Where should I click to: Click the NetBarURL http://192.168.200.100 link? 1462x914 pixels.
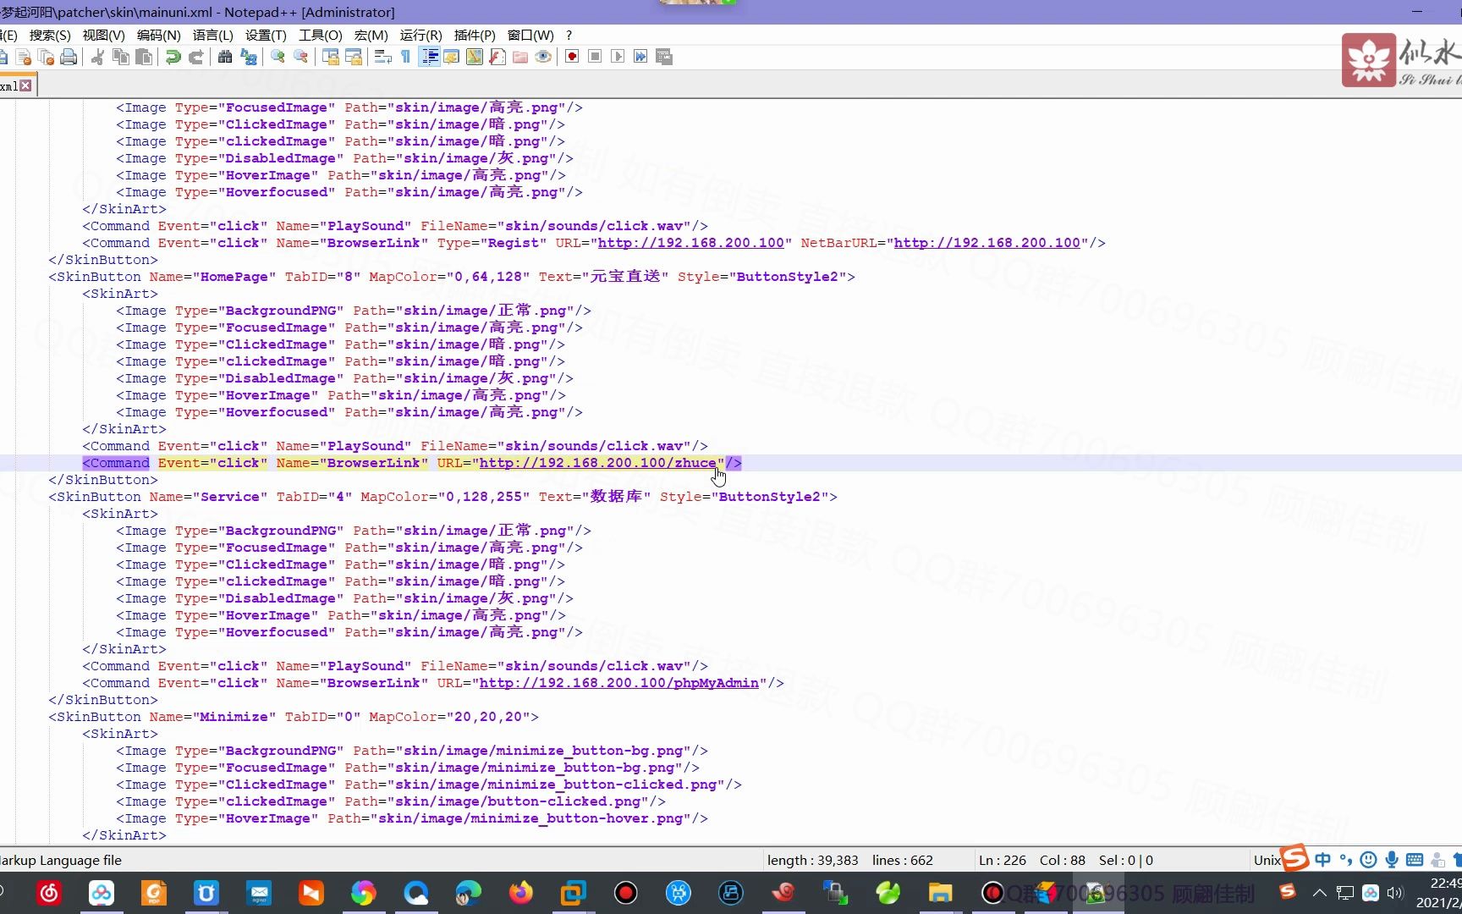(987, 243)
